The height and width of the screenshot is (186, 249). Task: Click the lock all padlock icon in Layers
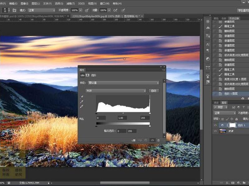point(237,119)
